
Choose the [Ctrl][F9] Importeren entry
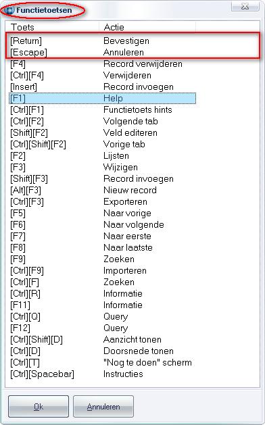click(103, 271)
